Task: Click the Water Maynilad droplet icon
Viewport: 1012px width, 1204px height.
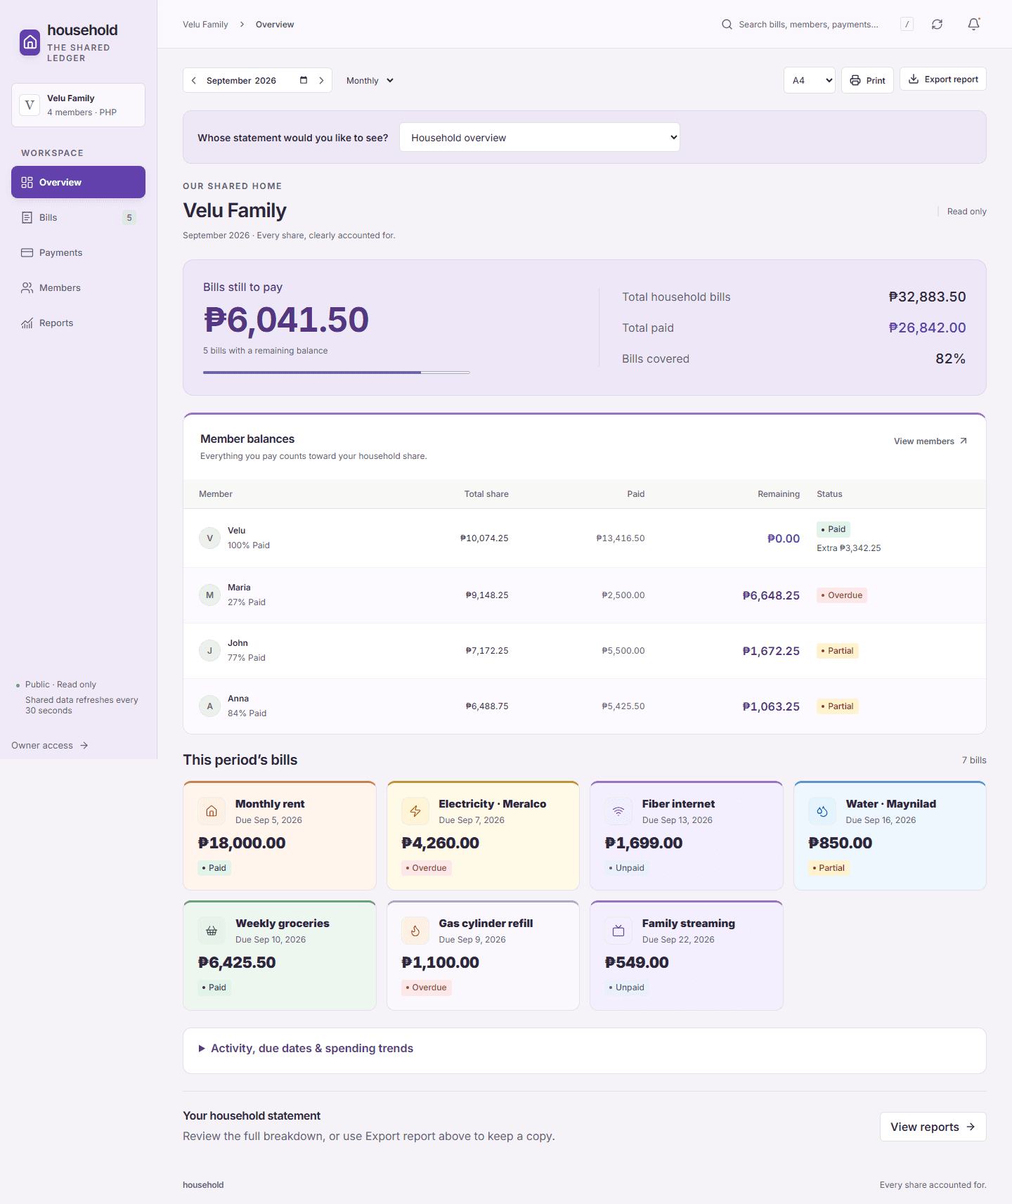Action: [x=822, y=811]
